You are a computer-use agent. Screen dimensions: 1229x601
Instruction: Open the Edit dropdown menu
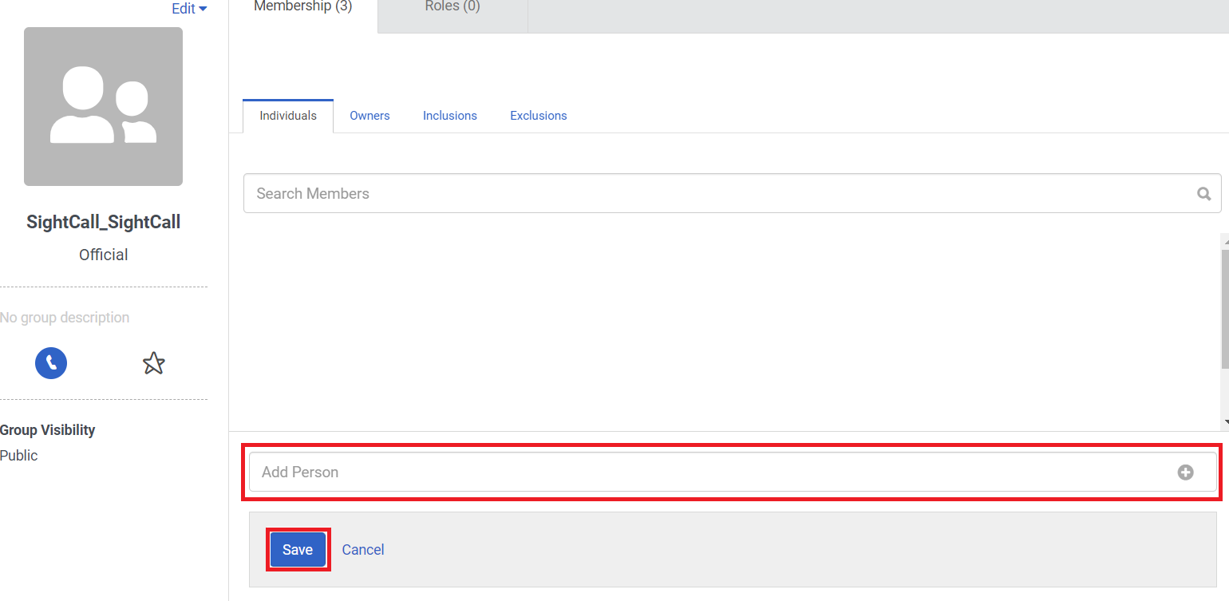coord(189,9)
